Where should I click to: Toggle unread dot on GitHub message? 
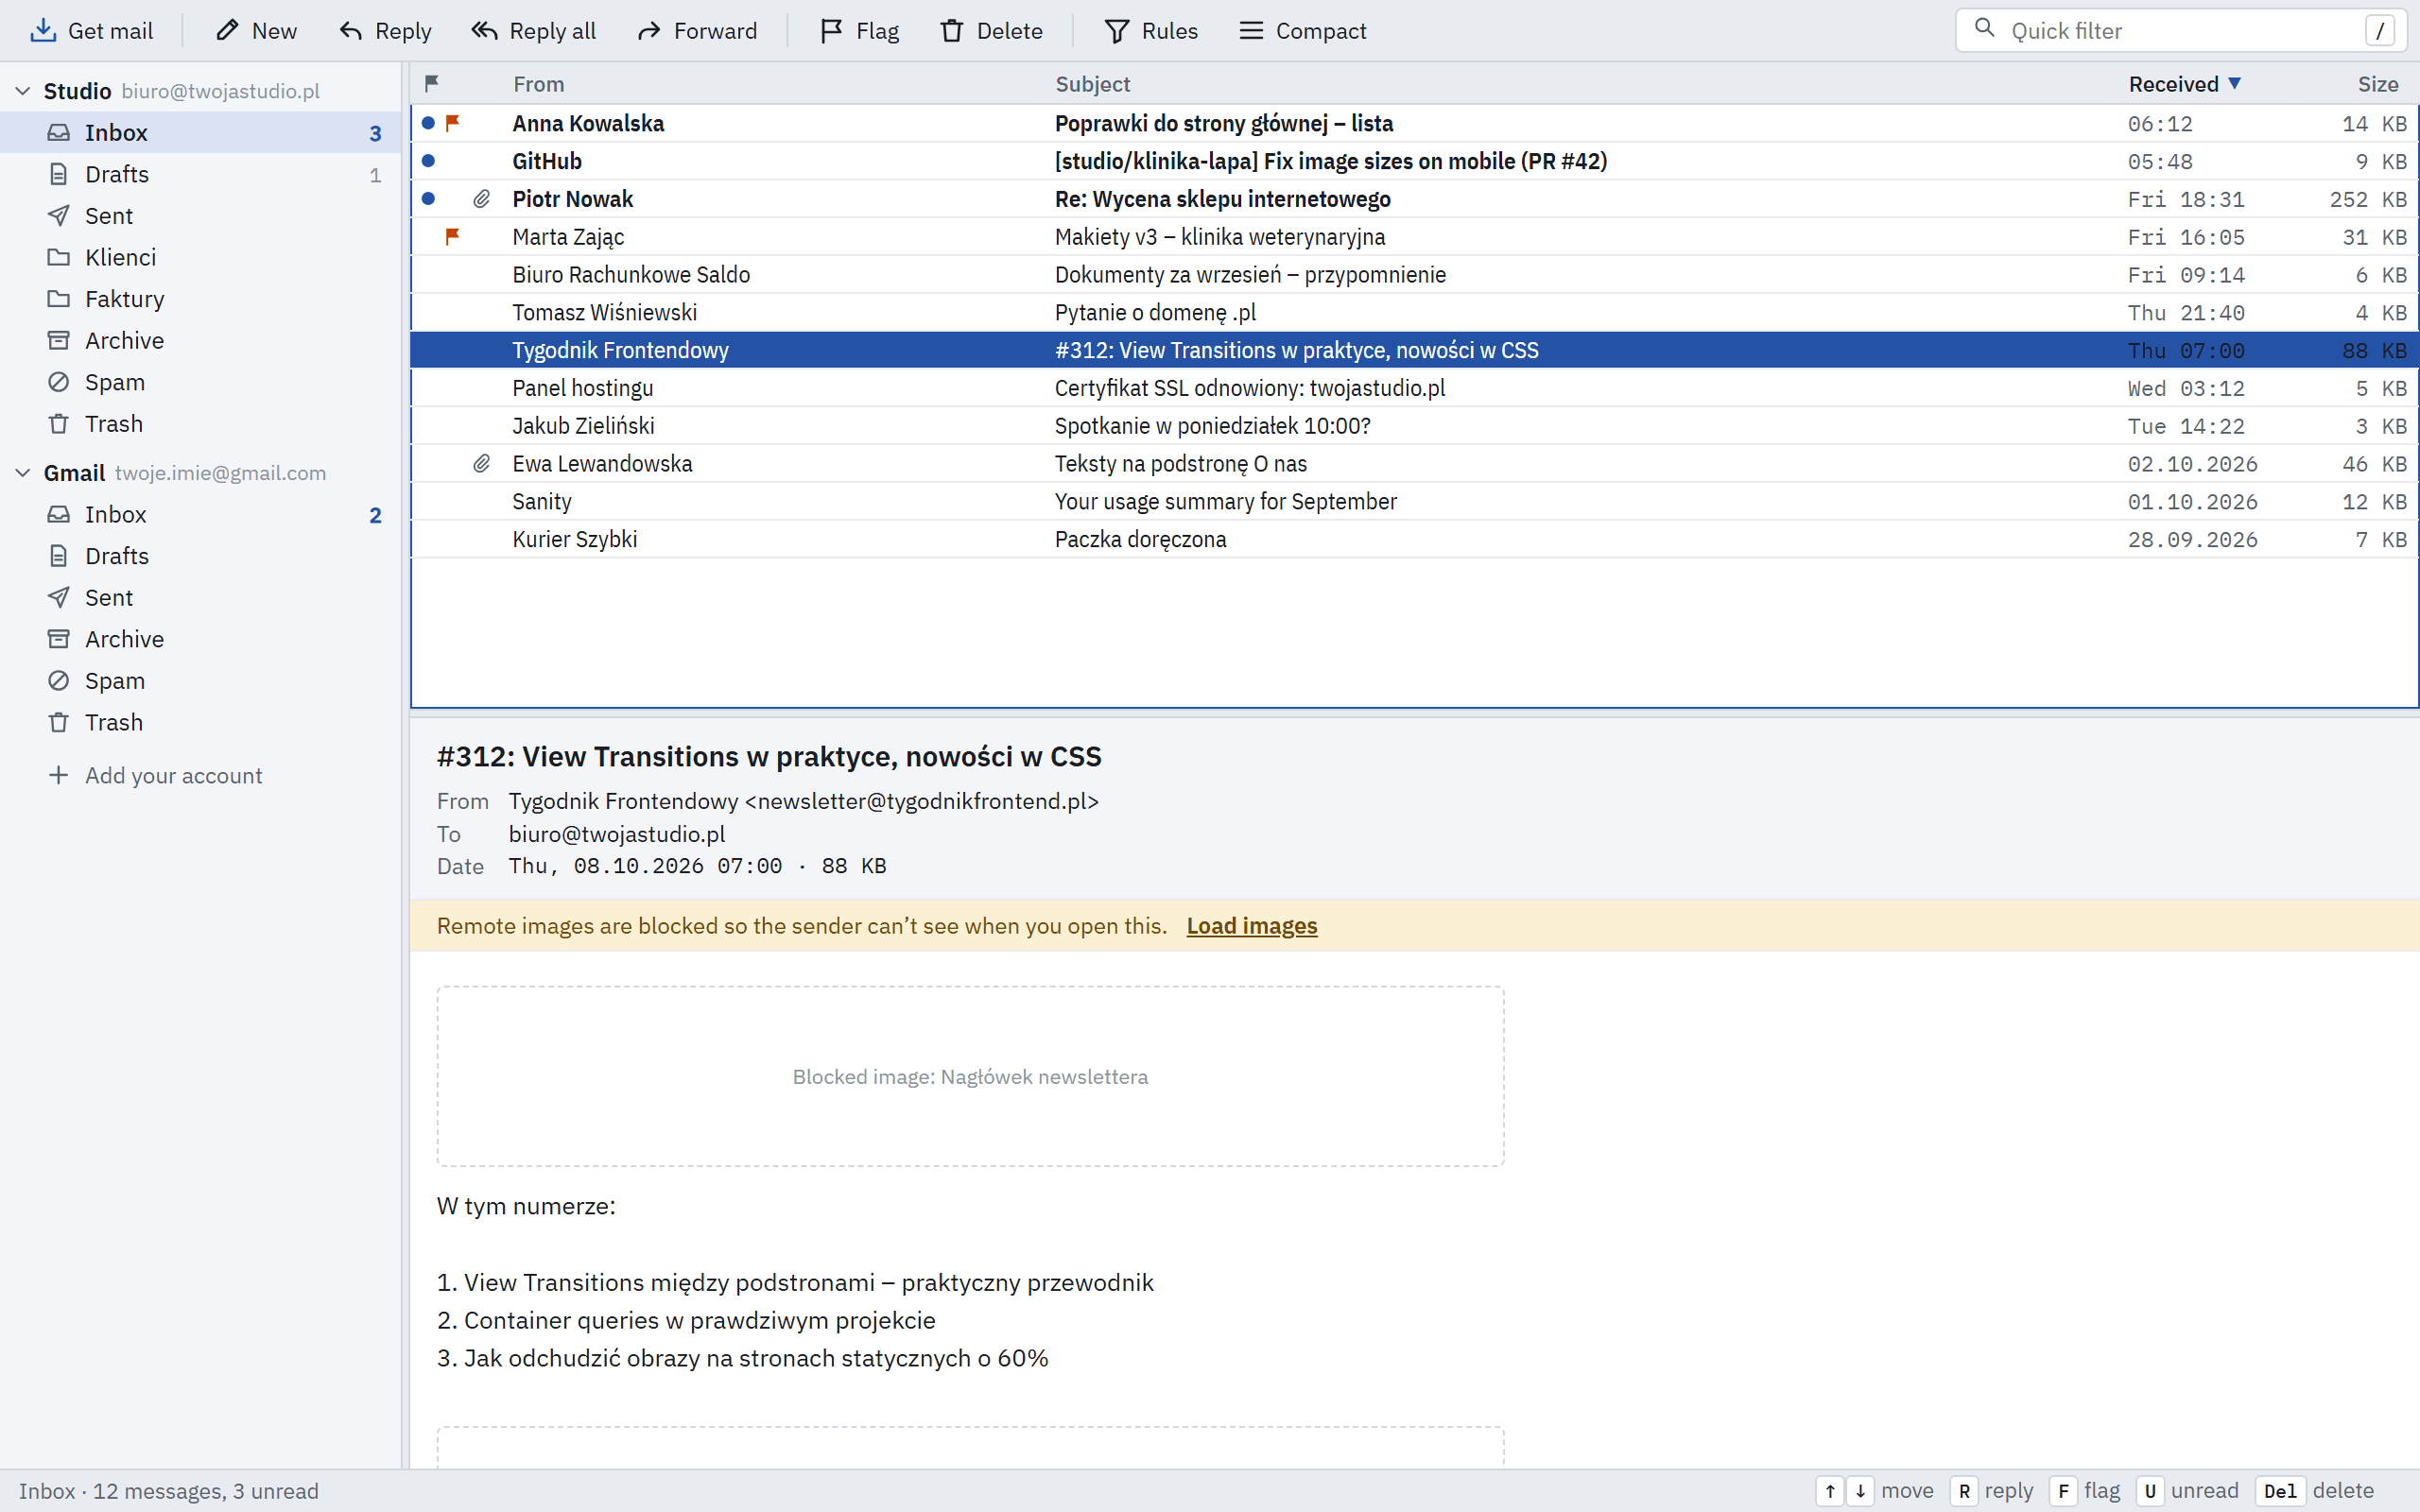tap(428, 161)
